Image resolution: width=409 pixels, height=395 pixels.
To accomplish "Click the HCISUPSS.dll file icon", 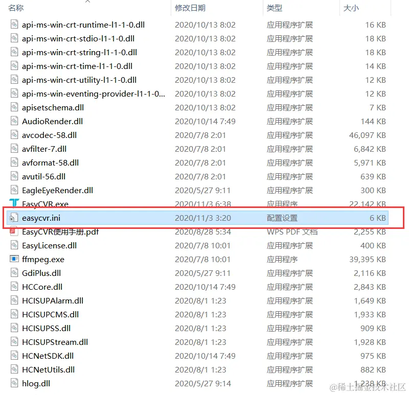I will click(x=14, y=328).
